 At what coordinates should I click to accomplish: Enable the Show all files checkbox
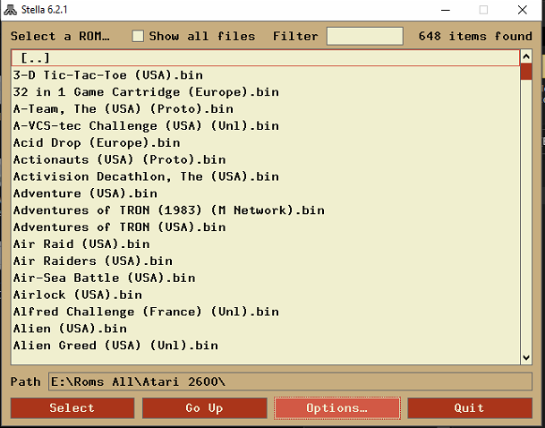[138, 36]
